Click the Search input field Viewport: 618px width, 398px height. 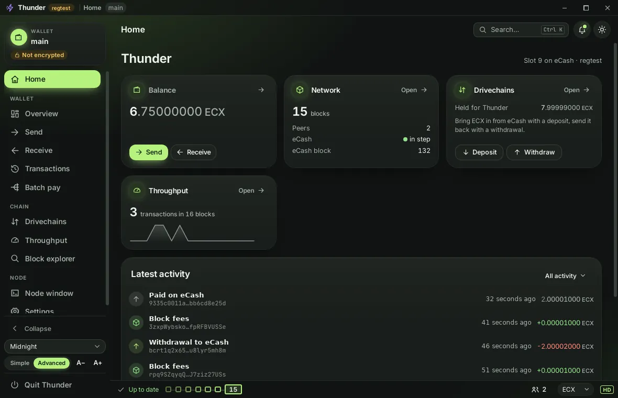coord(521,29)
